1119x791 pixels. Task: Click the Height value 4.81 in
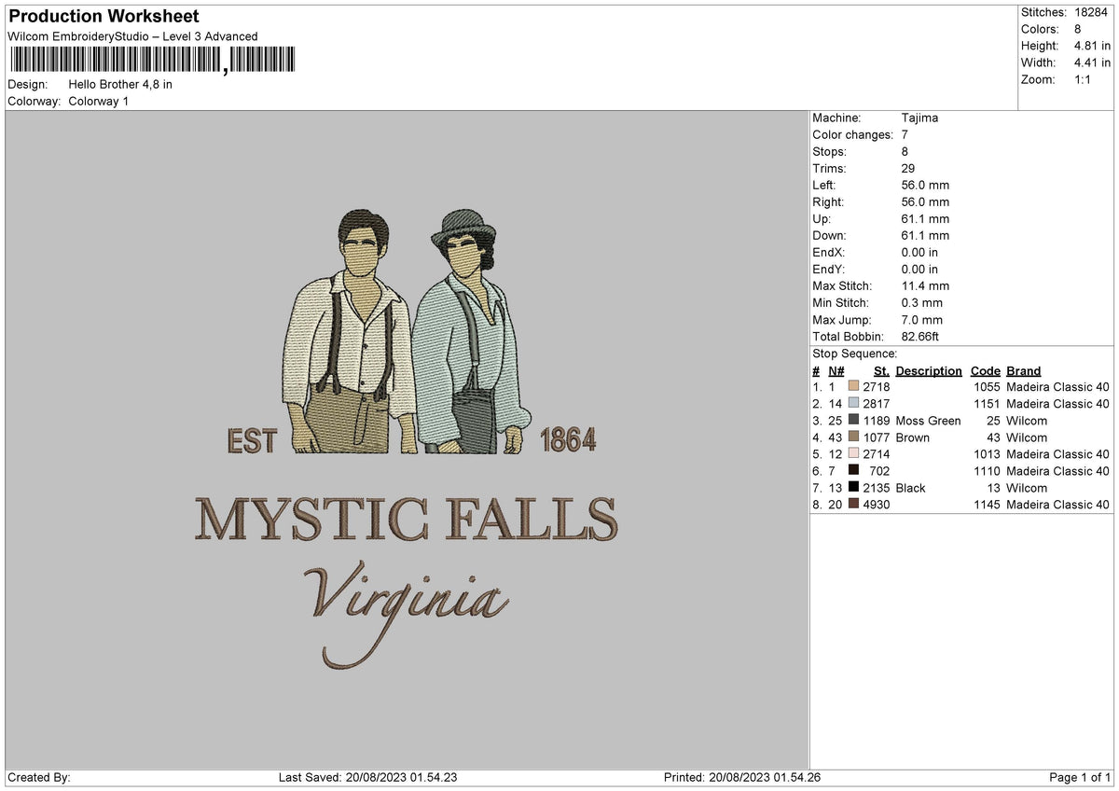[x=1092, y=46]
